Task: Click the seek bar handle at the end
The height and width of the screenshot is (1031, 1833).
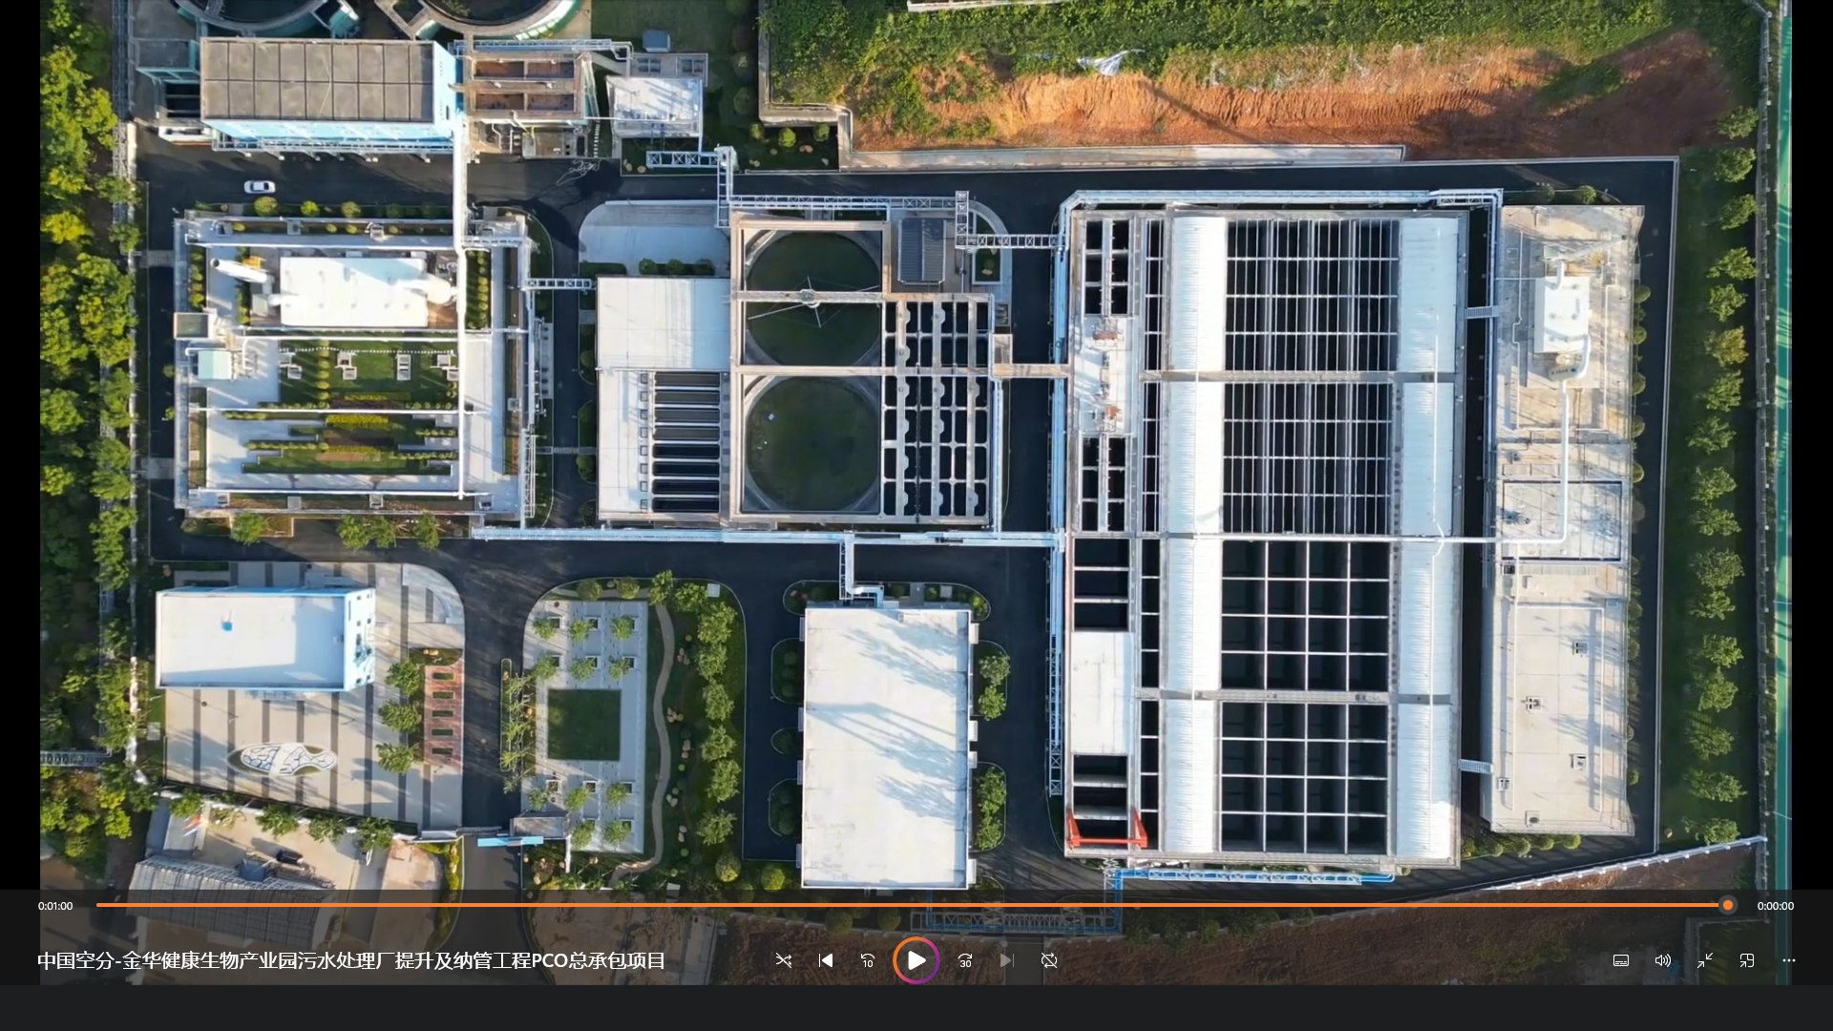Action: (1727, 905)
